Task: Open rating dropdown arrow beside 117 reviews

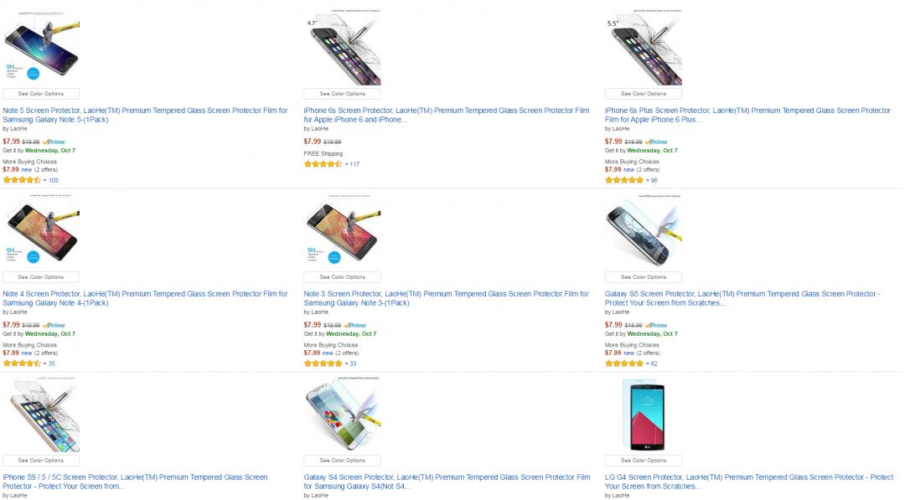Action: [346, 164]
